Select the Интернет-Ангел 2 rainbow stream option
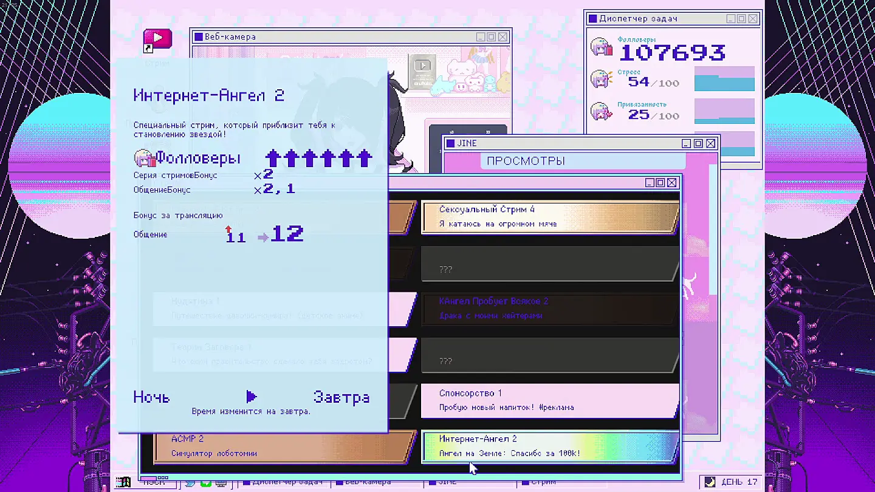This screenshot has width=875, height=492. (549, 446)
